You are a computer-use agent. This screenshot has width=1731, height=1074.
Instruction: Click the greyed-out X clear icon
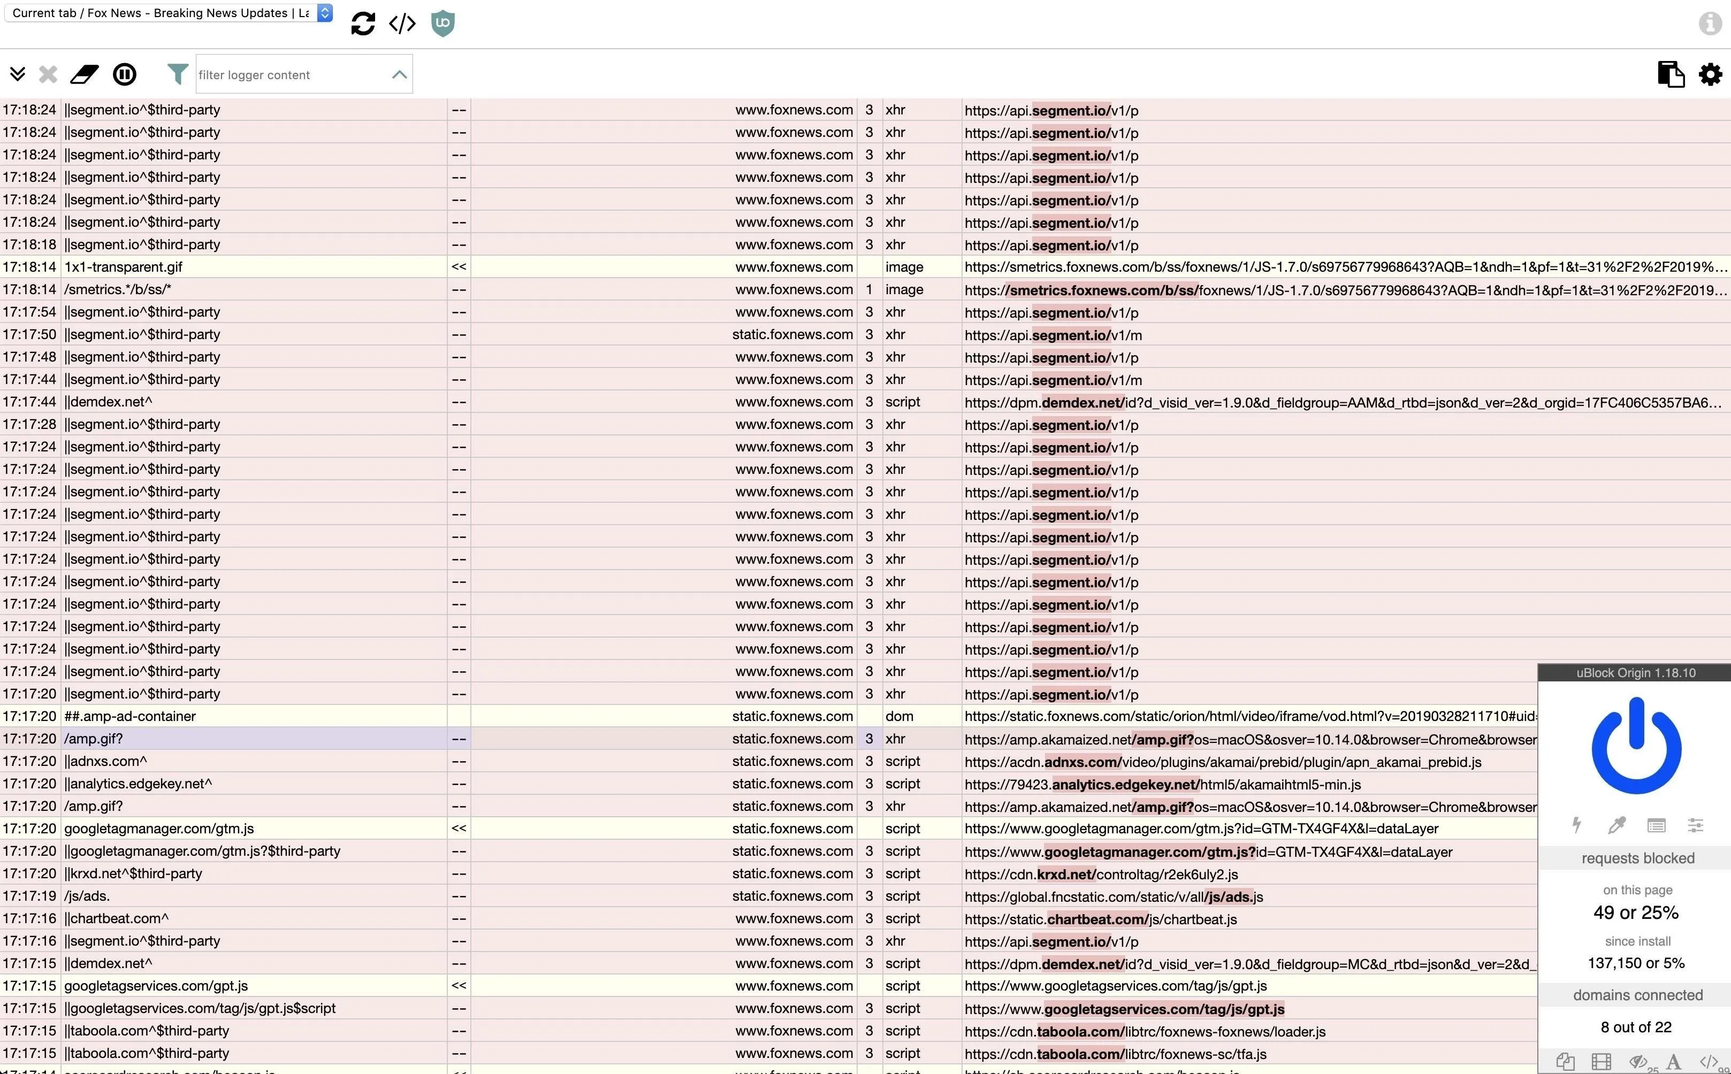[48, 74]
